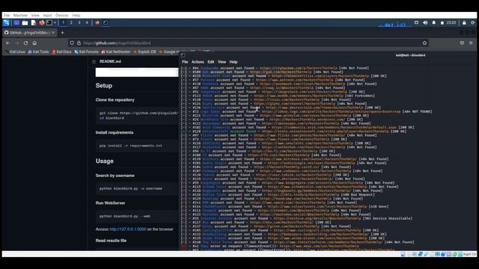Click the python blackbird.py --web code block
479x269 pixels.
(137, 216)
